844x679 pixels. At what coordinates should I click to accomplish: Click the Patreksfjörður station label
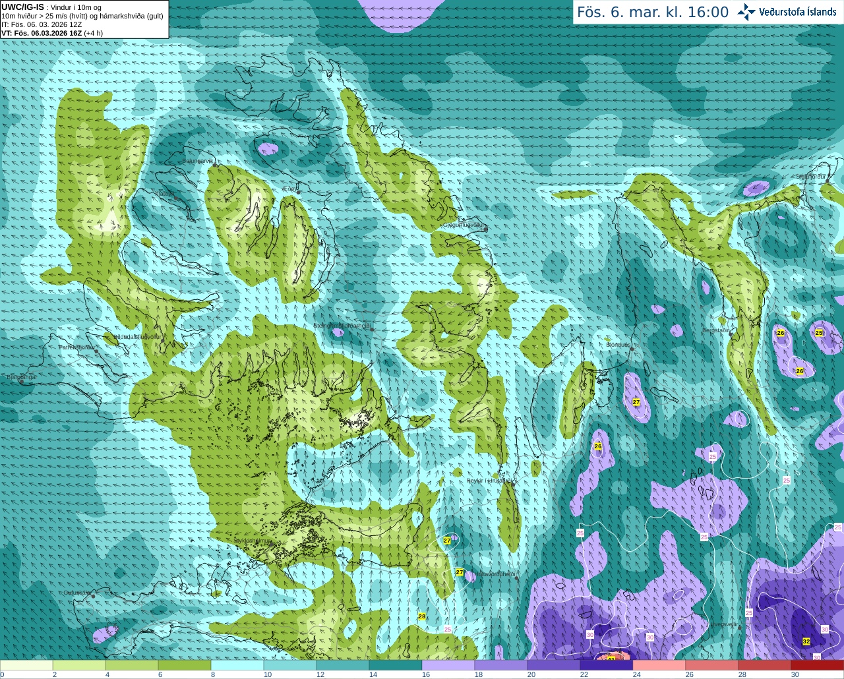[x=77, y=347]
